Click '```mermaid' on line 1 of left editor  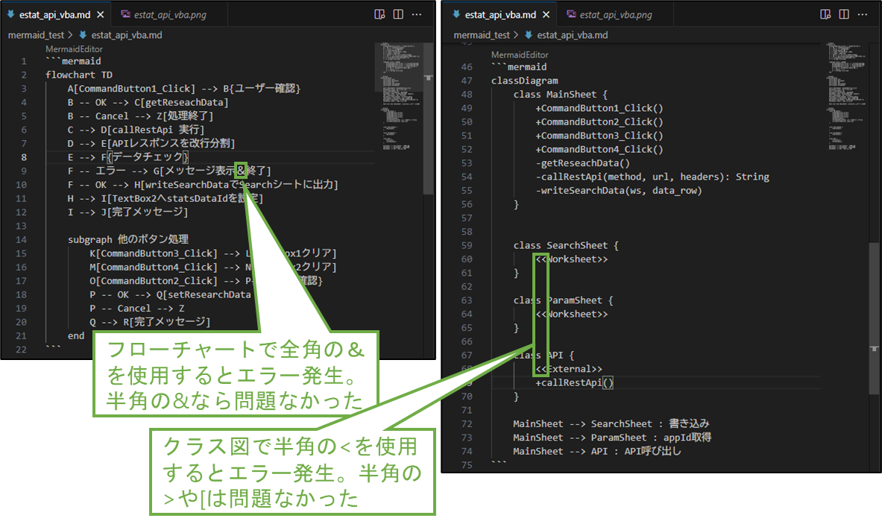point(73,61)
